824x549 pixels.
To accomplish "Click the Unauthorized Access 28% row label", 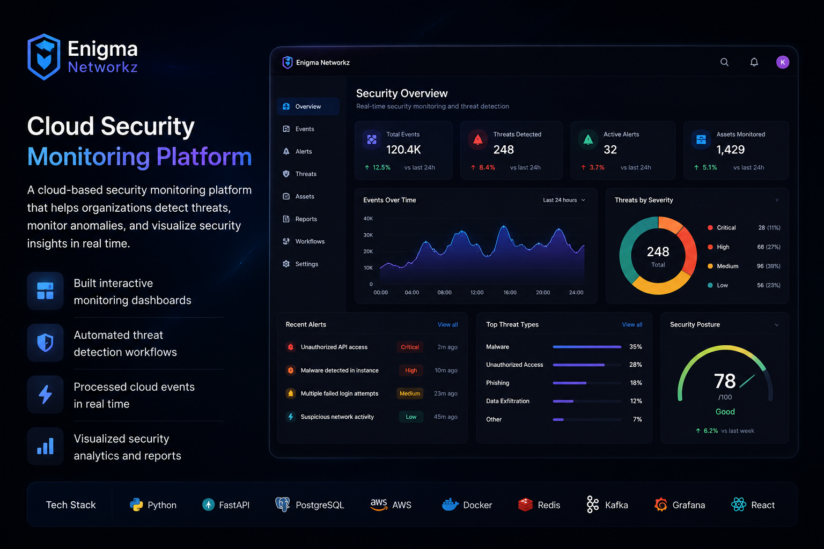I will tap(514, 365).
